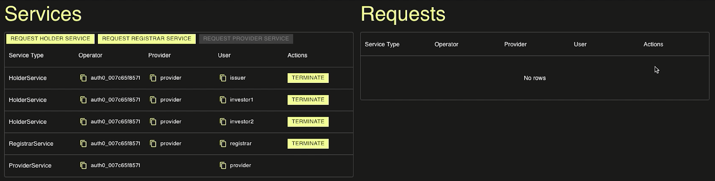
Task: Select the ProviderService row cell
Action: pos(30,165)
